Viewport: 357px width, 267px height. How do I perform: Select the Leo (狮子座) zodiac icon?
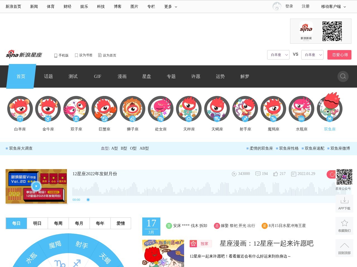[132, 109]
